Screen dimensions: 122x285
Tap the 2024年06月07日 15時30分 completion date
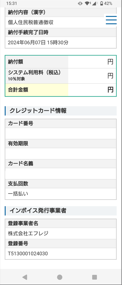(x=38, y=43)
